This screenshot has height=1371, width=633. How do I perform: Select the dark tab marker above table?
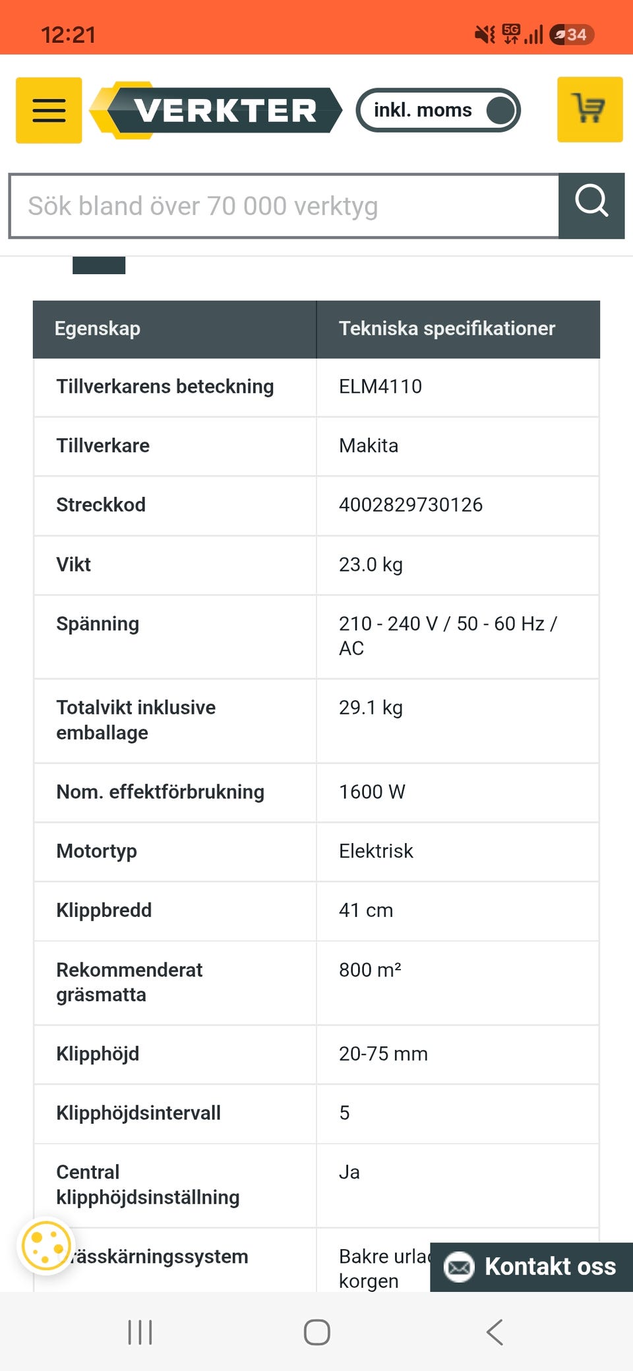tap(99, 265)
